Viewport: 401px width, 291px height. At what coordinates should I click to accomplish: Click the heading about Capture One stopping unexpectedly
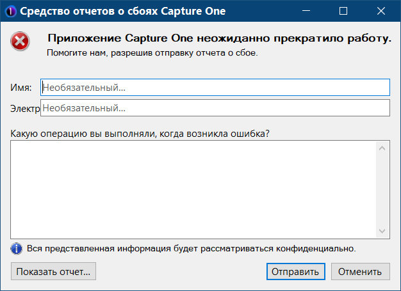pos(220,38)
